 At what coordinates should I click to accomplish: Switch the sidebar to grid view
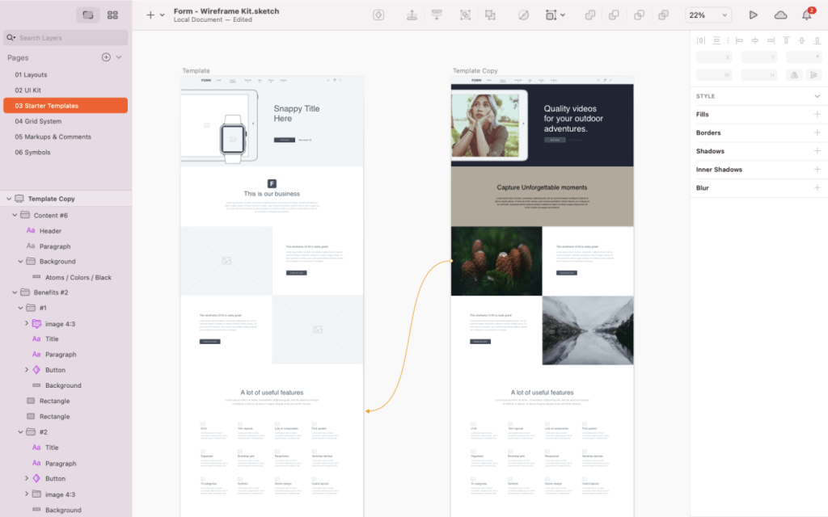pos(112,14)
